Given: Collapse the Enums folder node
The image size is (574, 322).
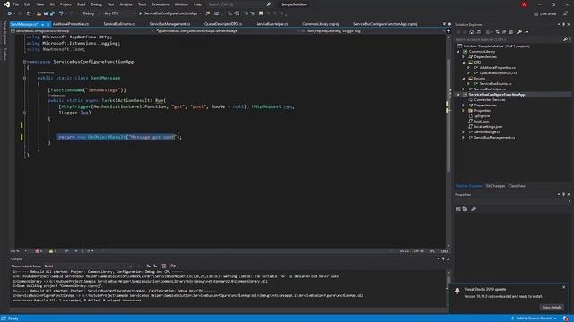Looking at the screenshot, I should point(464,78).
